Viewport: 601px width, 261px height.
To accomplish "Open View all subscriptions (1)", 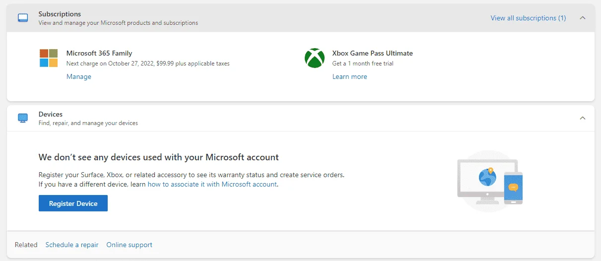I will (x=528, y=18).
